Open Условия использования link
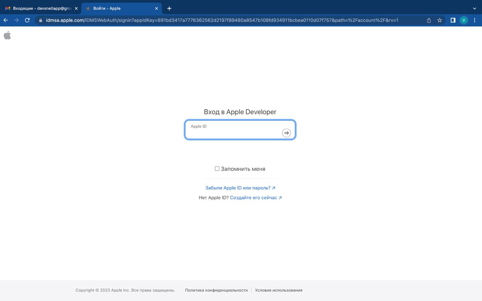482x301 pixels. 279,290
